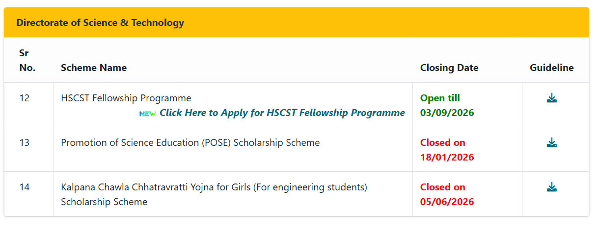Click the Directorate of Science & Technology header
Image resolution: width=600 pixels, height=231 pixels.
[100, 23]
